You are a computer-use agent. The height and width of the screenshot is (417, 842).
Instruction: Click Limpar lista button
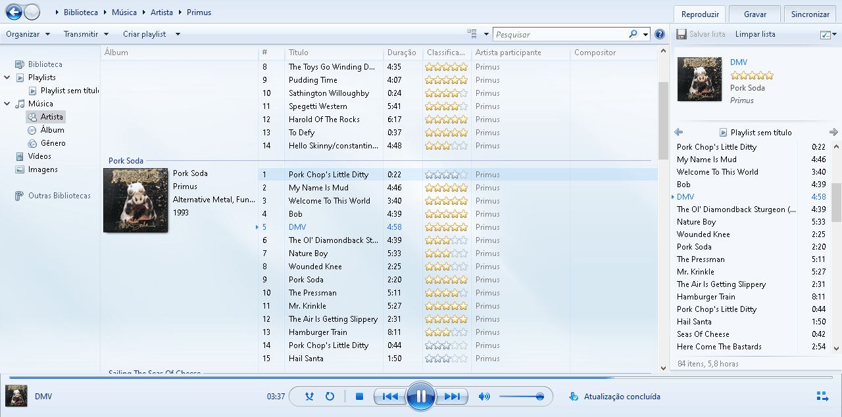[755, 34]
